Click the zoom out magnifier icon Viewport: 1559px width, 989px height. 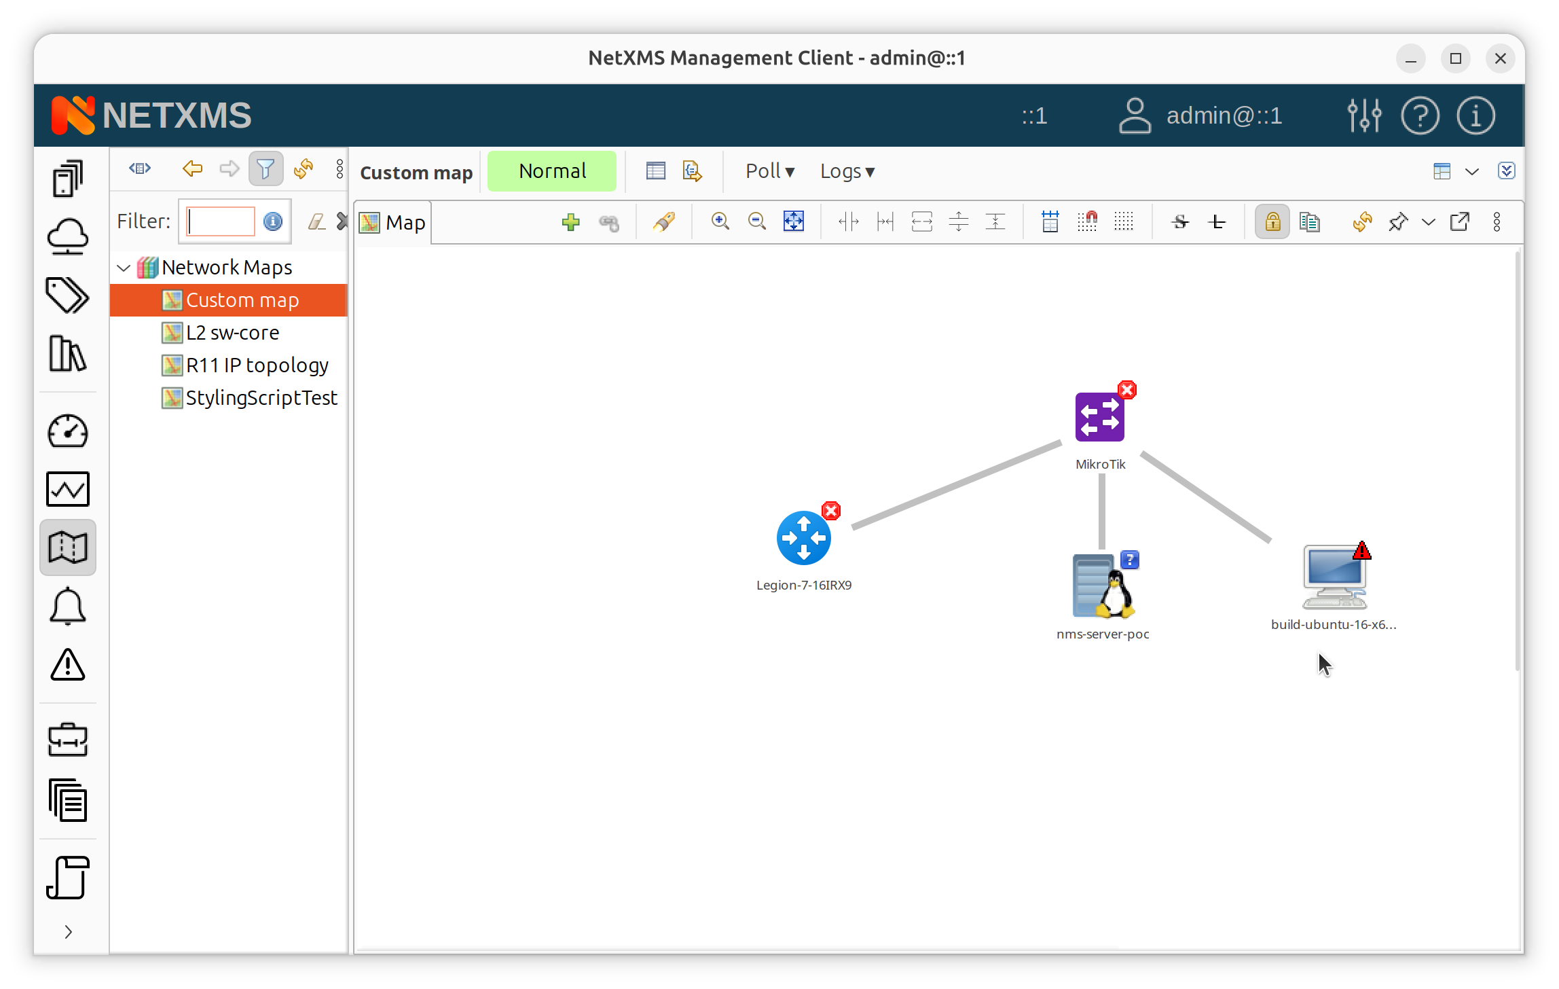tap(756, 221)
